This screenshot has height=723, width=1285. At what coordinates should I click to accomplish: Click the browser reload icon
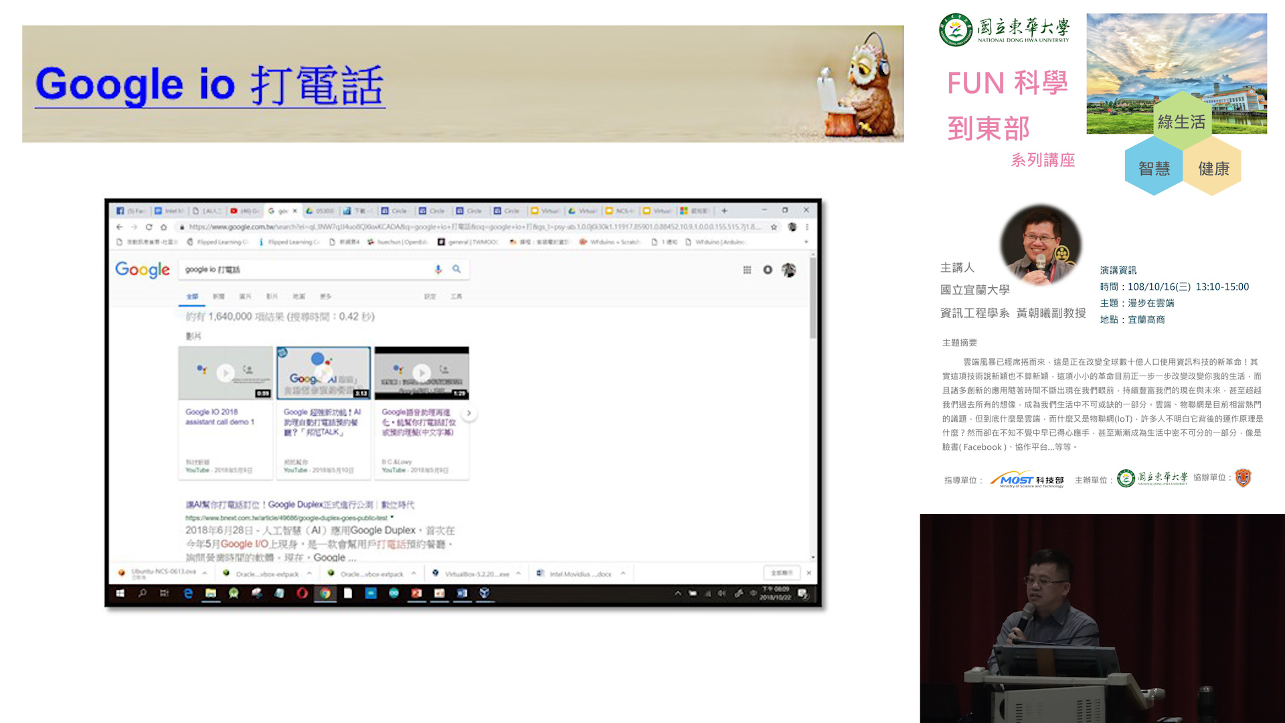click(x=149, y=227)
